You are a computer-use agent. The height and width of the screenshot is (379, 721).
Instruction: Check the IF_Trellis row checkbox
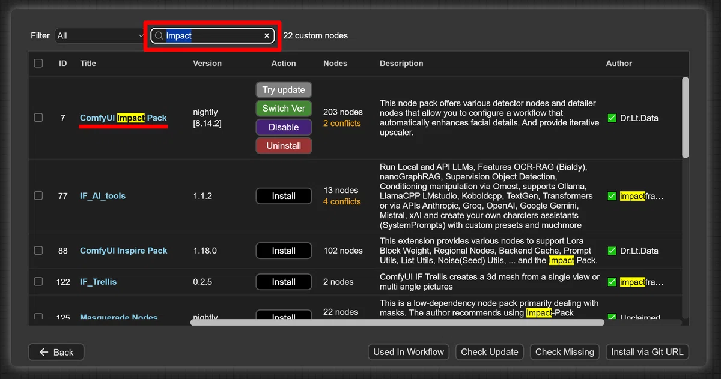pos(38,281)
